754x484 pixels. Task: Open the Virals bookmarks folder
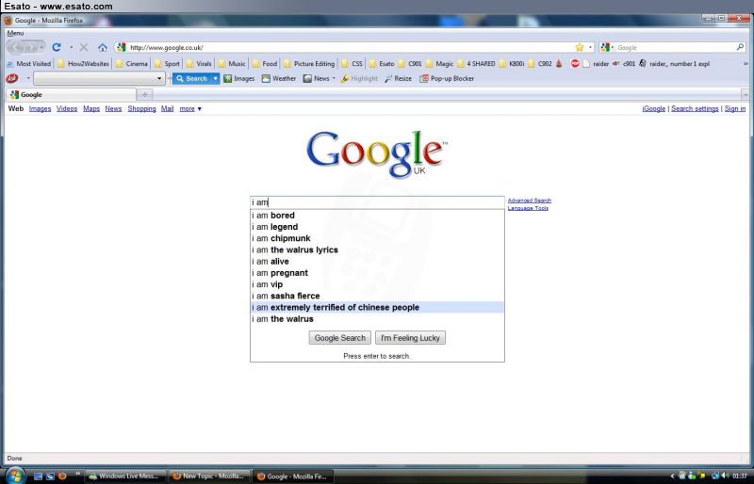click(199, 63)
